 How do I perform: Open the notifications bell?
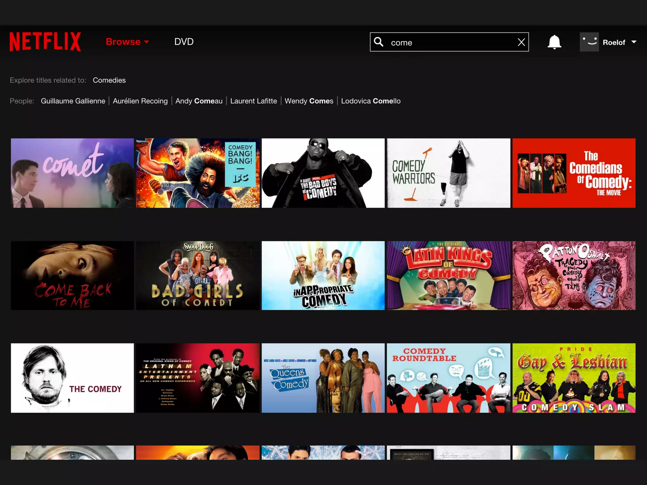(x=554, y=42)
